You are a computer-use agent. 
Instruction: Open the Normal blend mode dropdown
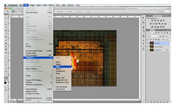[x=153, y=36]
